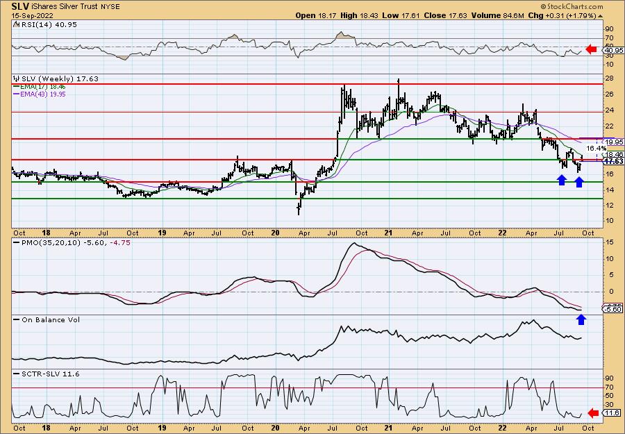Click the 17.63 last price tag

point(613,161)
